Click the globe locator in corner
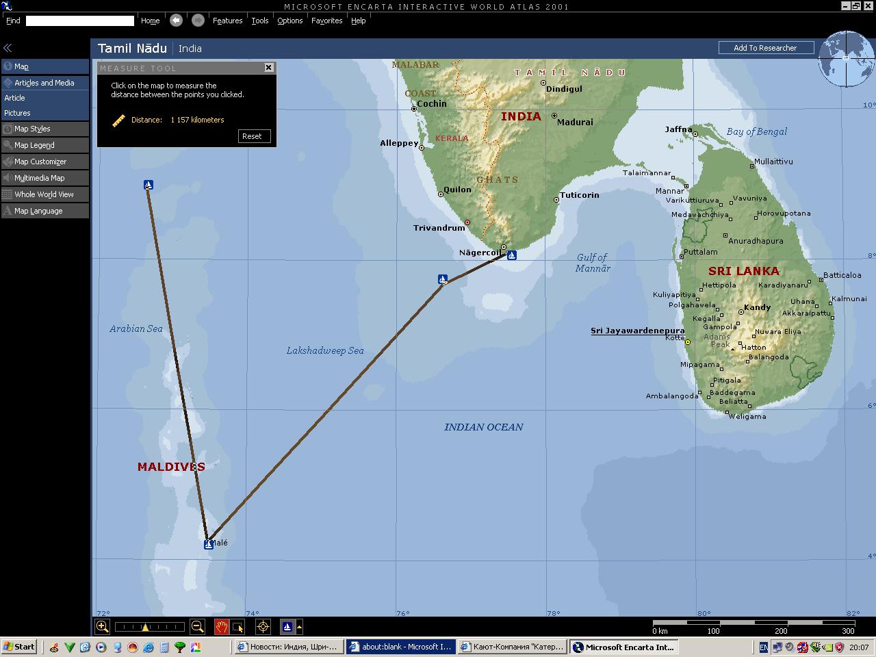 [x=846, y=60]
